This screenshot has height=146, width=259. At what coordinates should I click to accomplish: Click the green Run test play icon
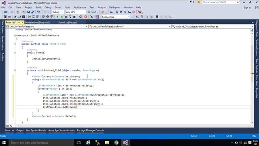[x=57, y=17]
